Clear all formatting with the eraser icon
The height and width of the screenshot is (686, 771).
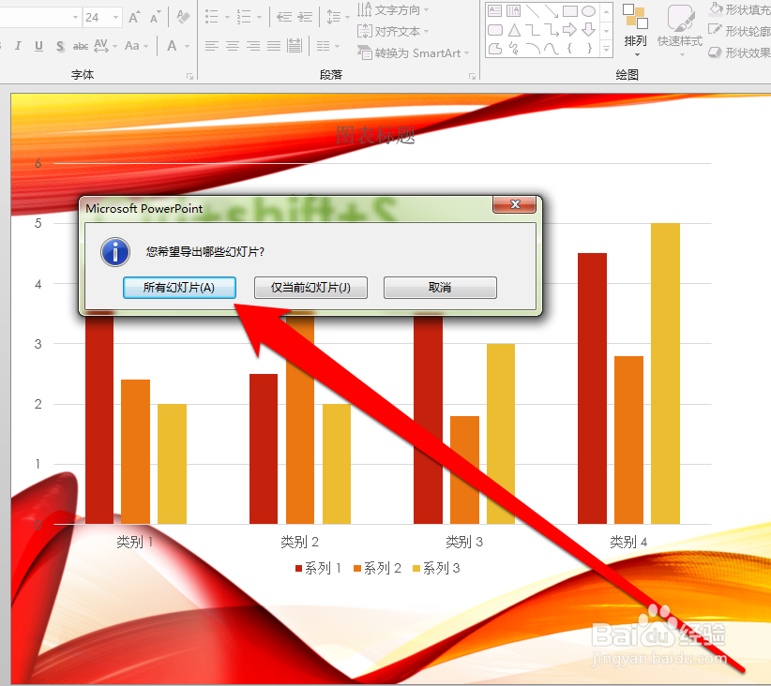[x=184, y=18]
